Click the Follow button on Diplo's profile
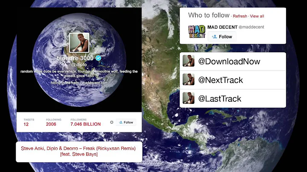 [x=126, y=122]
